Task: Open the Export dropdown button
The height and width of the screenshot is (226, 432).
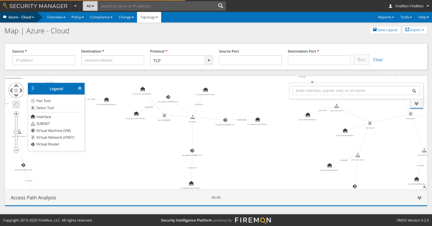Action: point(414,30)
